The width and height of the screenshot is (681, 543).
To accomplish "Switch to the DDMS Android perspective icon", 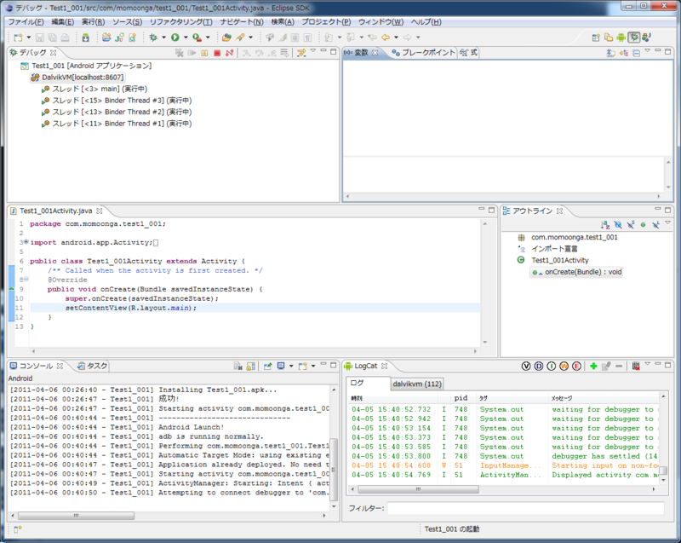I will coord(621,38).
